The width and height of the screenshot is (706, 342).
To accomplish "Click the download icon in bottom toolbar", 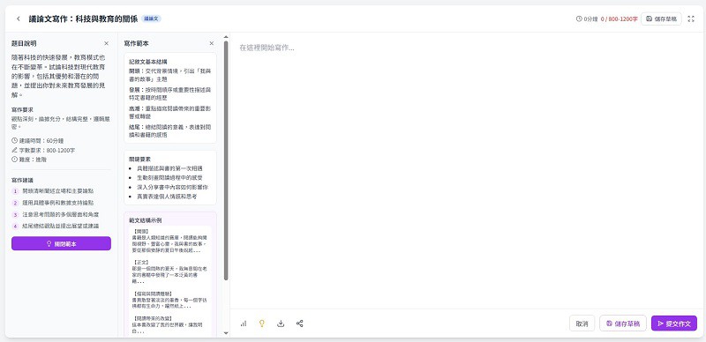I will tap(281, 323).
